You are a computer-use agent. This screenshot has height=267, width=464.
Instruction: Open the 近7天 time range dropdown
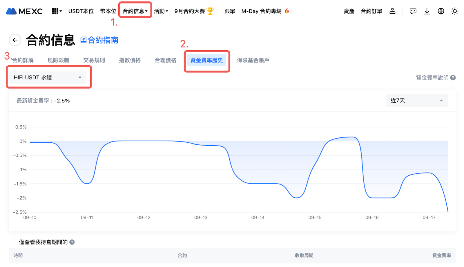[416, 101]
